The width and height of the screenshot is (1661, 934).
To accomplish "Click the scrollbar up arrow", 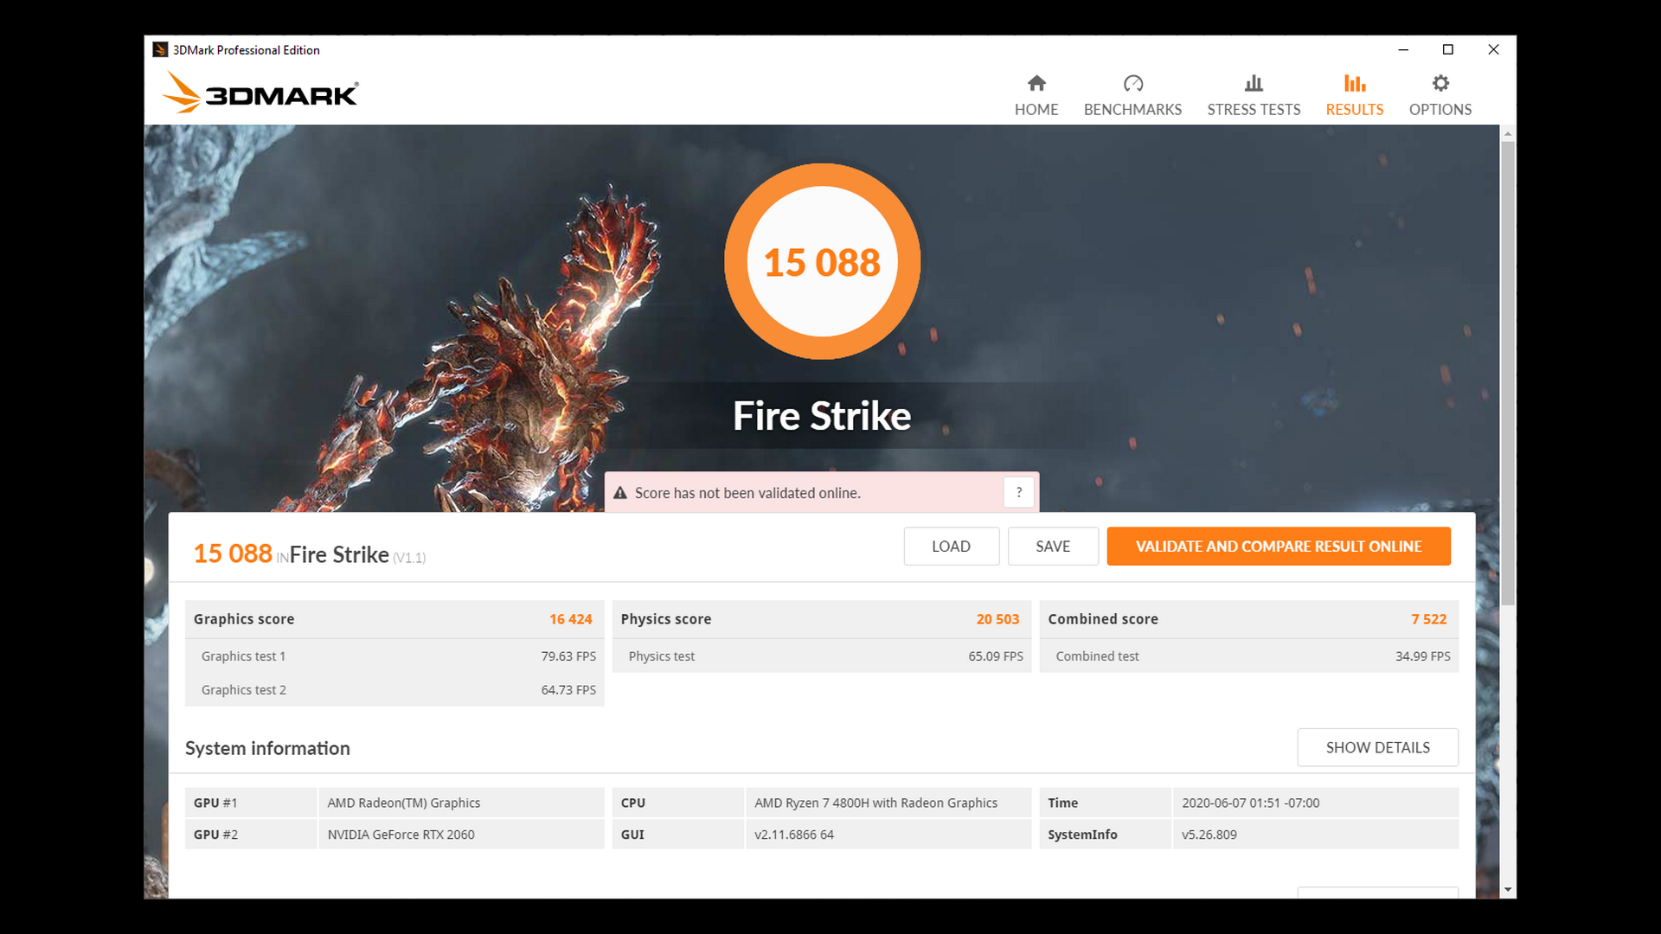I will point(1507,132).
